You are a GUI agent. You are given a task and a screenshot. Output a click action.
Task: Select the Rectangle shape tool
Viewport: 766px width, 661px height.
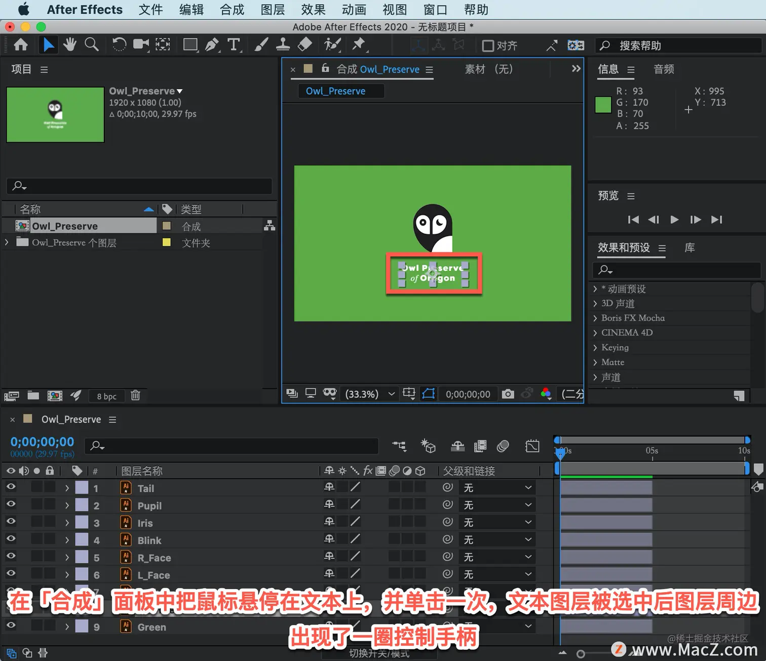[x=190, y=45]
